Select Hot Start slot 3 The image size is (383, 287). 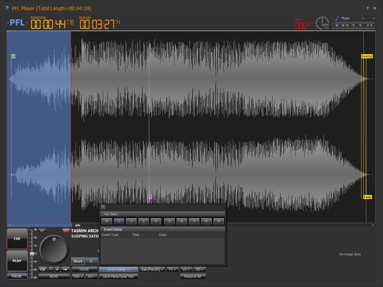click(144, 221)
